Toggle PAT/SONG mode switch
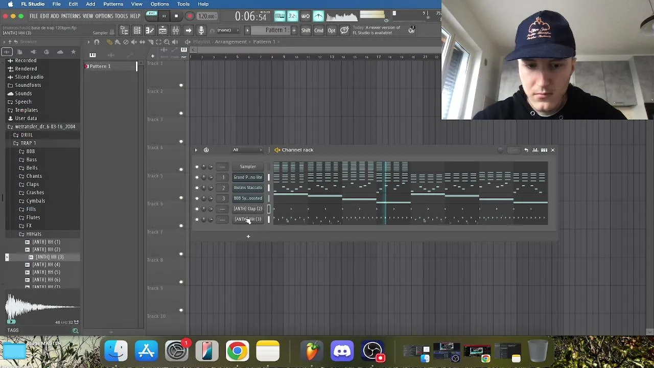The height and width of the screenshot is (368, 654). tap(152, 16)
